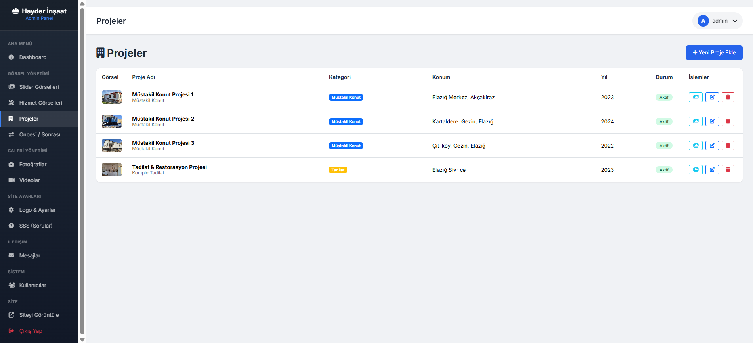This screenshot has width=753, height=343.
Task: Click thumbnail of Müstakil Konut Projesi 3
Action: coord(112,146)
